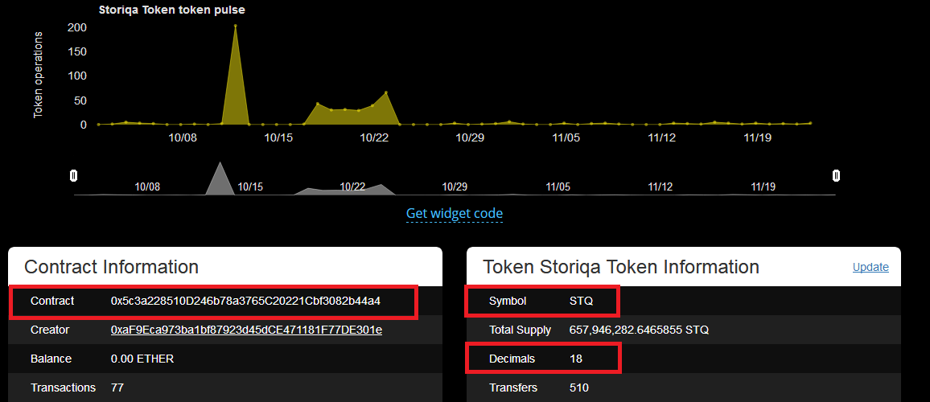This screenshot has height=402, width=930.
Task: Click the chart title Storiqa Token token pulse
Action: [x=171, y=10]
